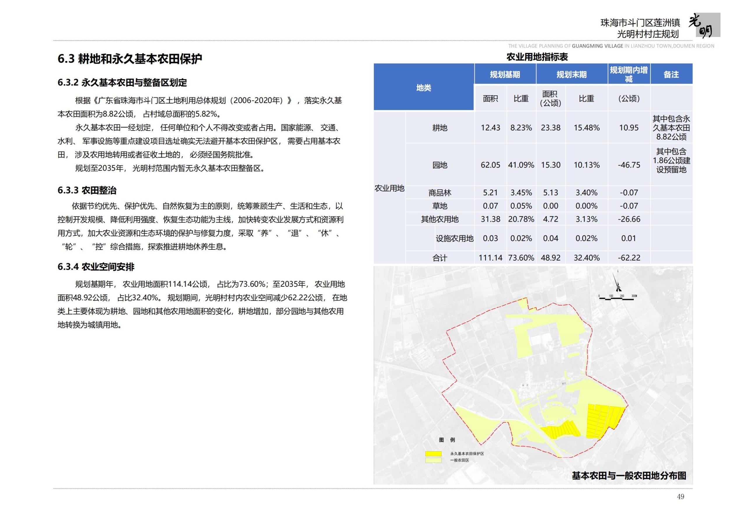Click the pale yellow 一般农田区 legend swatch

[433, 460]
